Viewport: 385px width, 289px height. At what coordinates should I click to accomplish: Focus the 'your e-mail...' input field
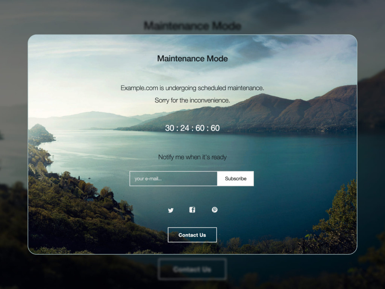[x=173, y=179]
